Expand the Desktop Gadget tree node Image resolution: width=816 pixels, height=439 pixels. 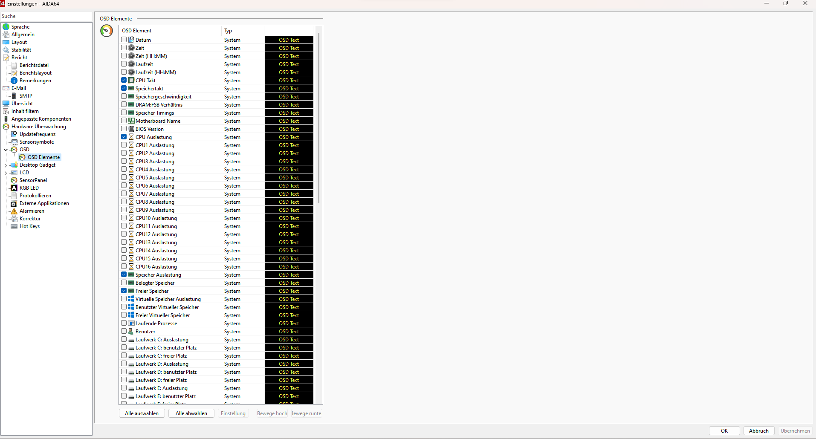[x=6, y=165]
